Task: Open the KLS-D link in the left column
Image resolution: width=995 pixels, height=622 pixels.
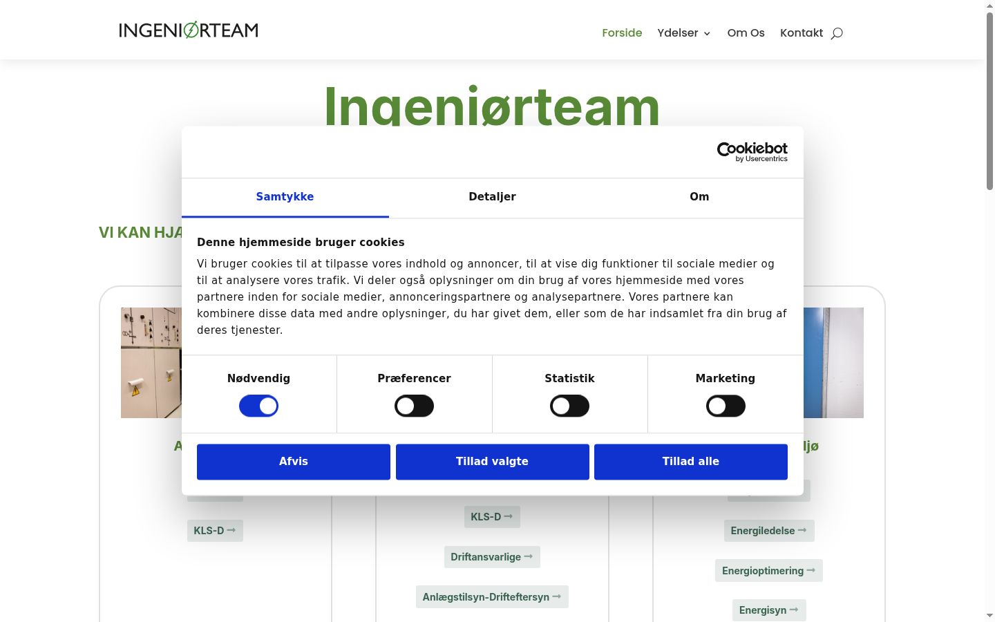Action: 215,531
